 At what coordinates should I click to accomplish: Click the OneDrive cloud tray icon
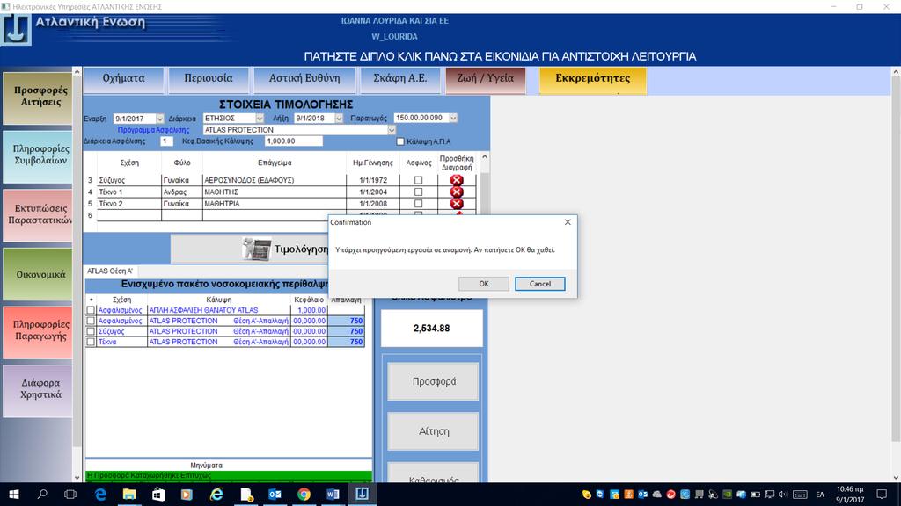point(656,495)
